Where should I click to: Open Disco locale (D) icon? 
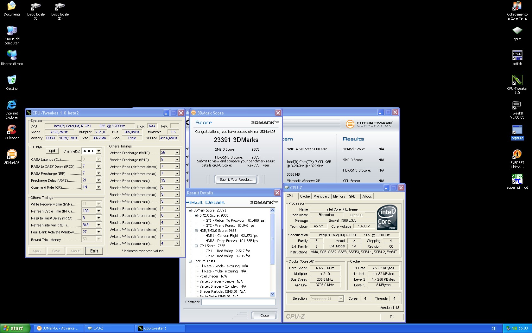tap(60, 11)
